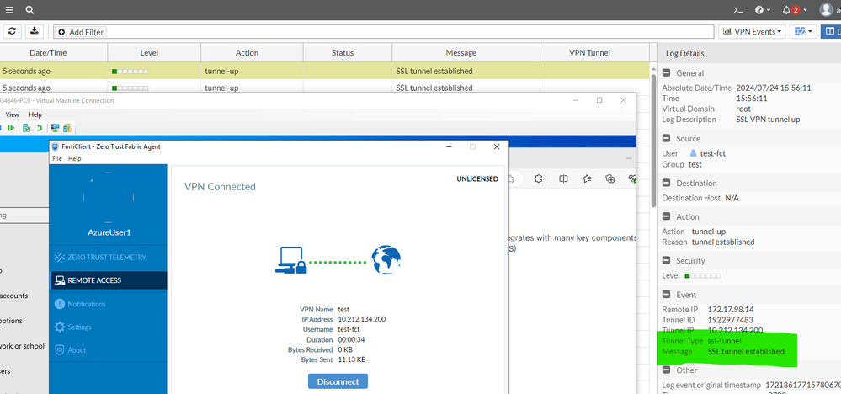
Task: Click the Action column header
Action: coord(247,52)
